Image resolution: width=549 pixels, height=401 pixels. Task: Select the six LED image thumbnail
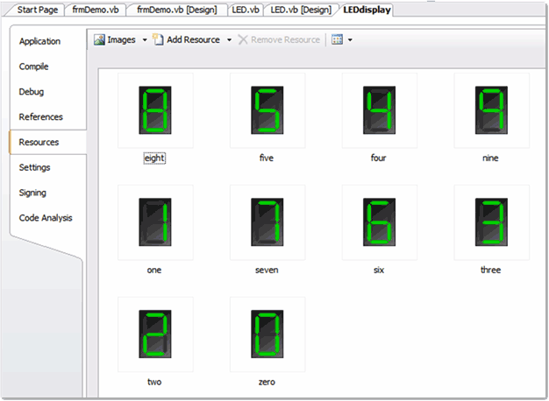(380, 222)
